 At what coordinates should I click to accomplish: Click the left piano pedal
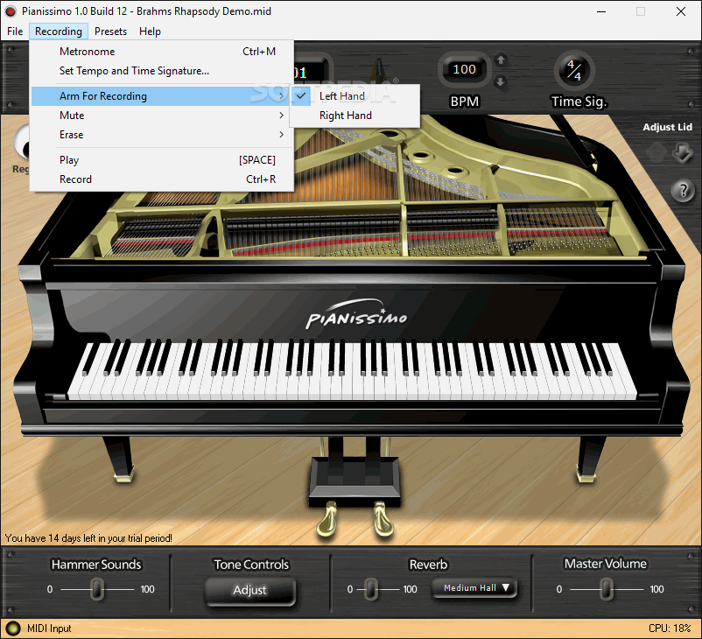328,518
